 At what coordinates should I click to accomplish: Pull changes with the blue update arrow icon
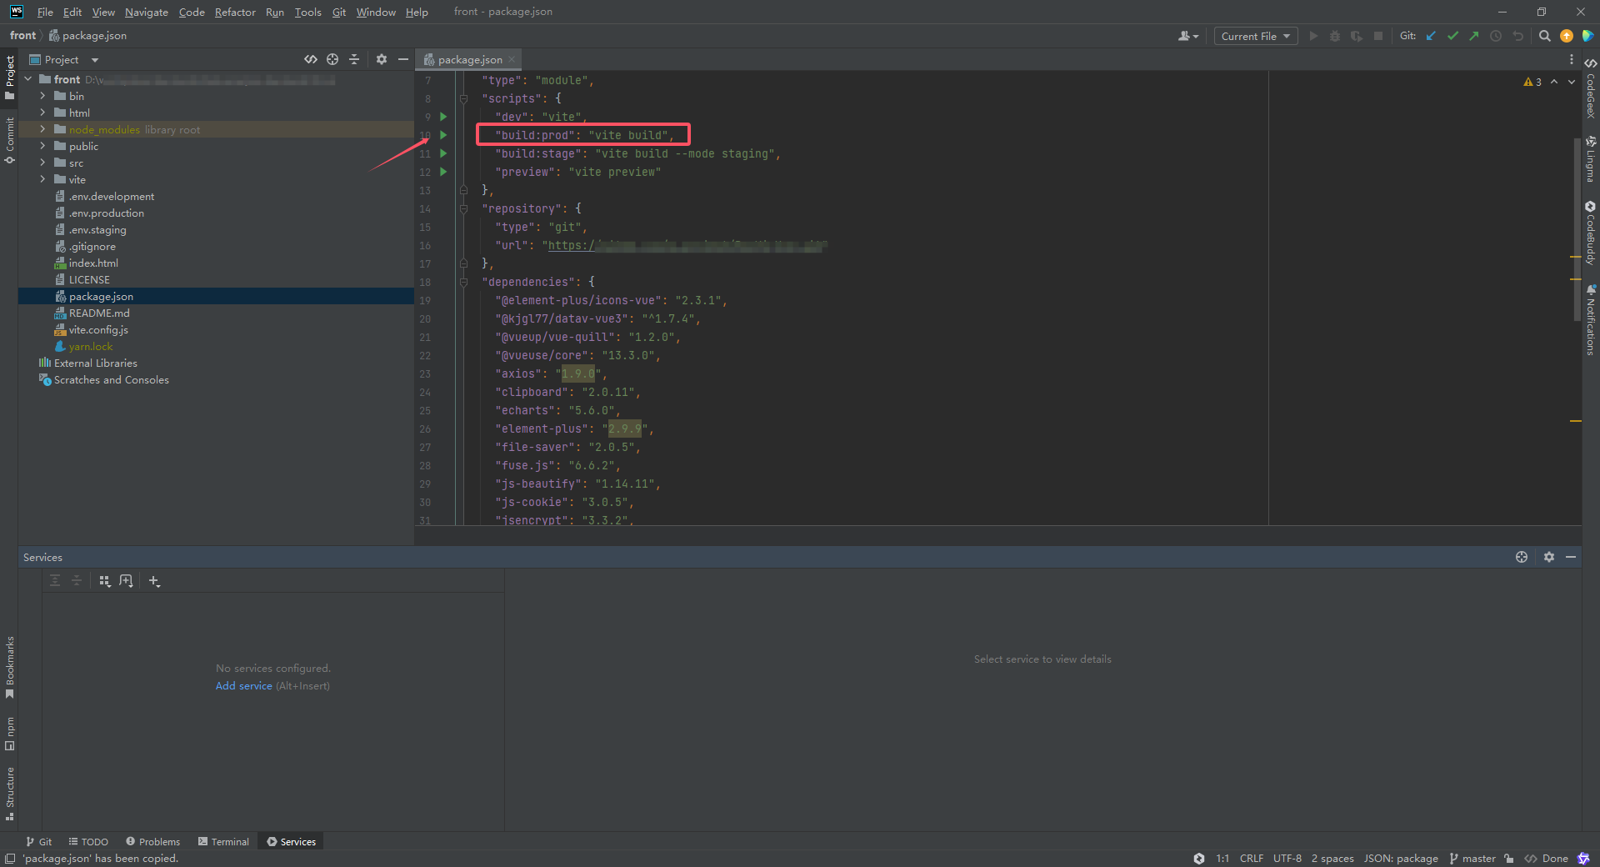[1431, 36]
